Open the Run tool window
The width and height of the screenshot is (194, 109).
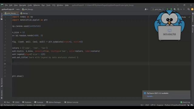[7, 102]
